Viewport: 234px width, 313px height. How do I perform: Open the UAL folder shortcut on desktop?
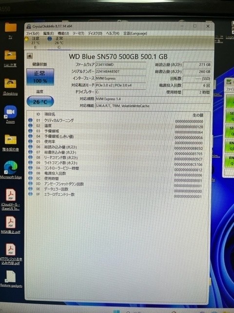pyautogui.click(x=10, y=58)
